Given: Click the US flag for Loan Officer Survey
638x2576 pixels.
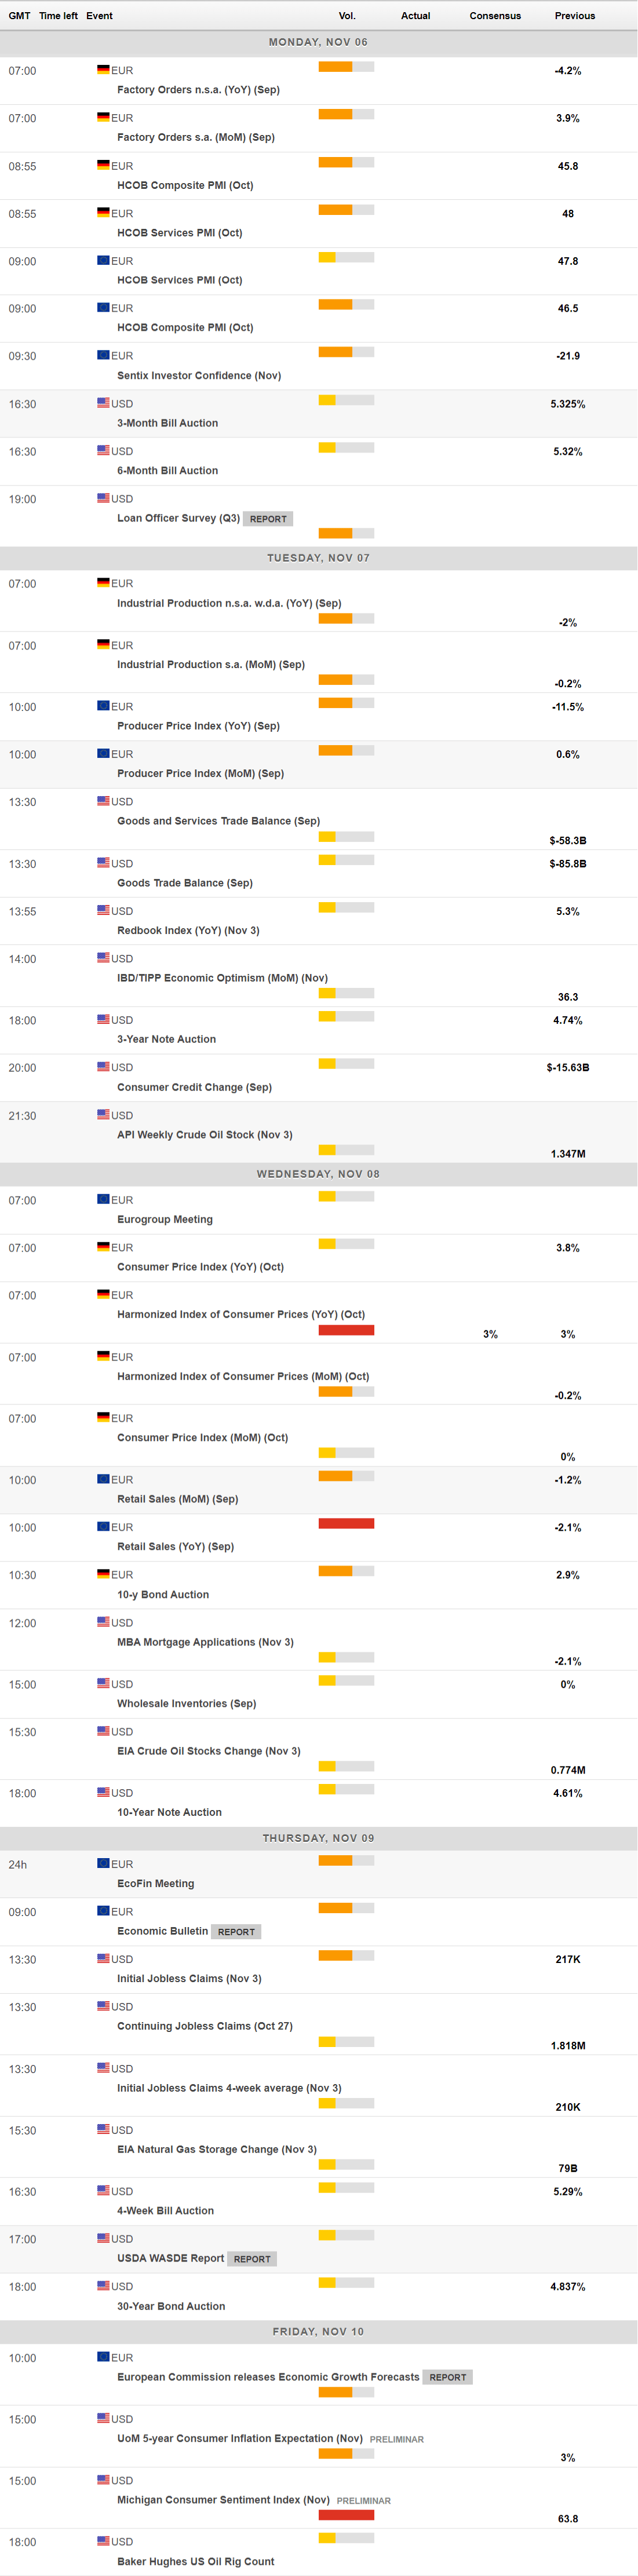Looking at the screenshot, I should pyautogui.click(x=103, y=498).
